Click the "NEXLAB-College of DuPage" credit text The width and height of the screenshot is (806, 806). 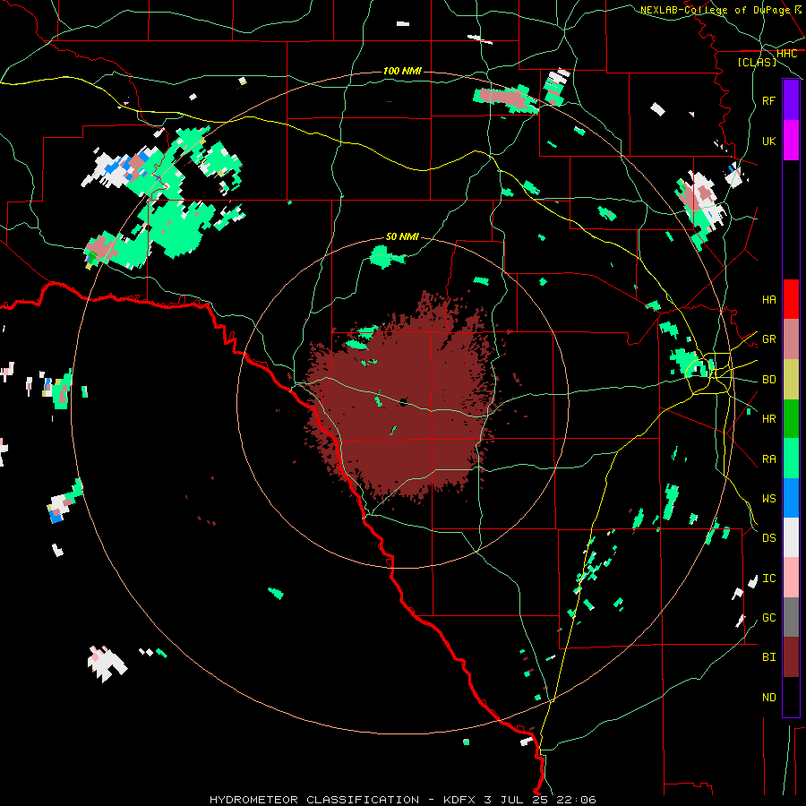715,10
